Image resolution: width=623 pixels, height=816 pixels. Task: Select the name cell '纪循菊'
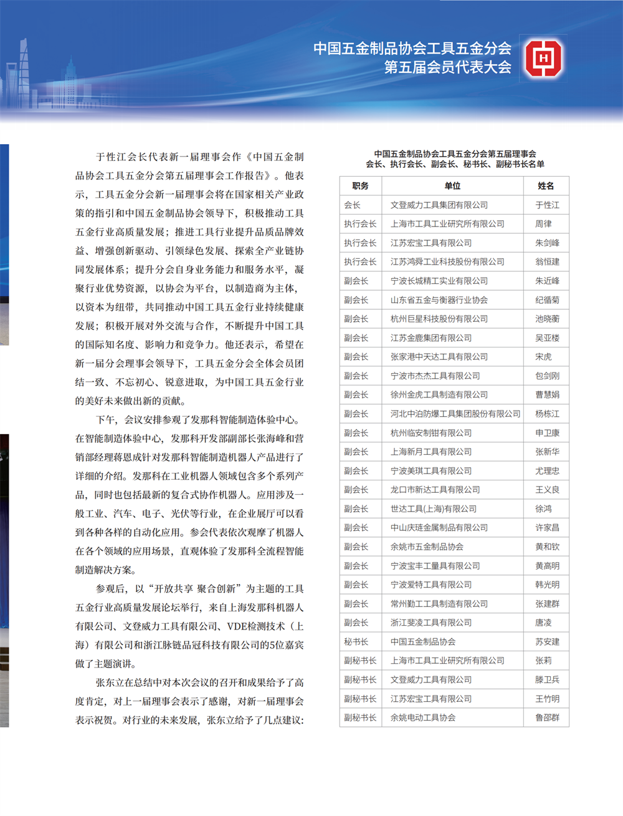tap(548, 300)
